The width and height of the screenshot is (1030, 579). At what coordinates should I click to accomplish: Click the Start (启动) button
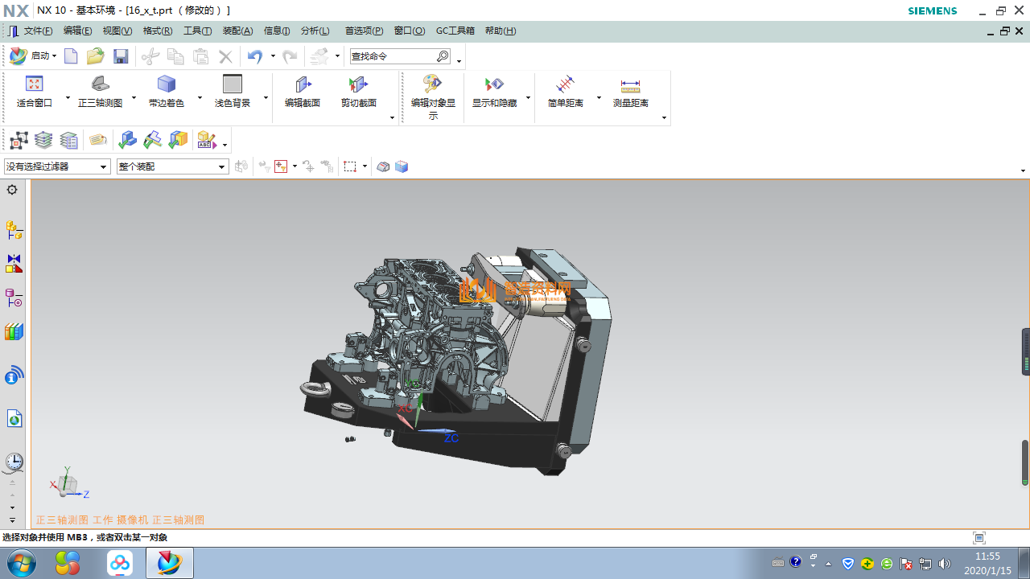coord(32,56)
